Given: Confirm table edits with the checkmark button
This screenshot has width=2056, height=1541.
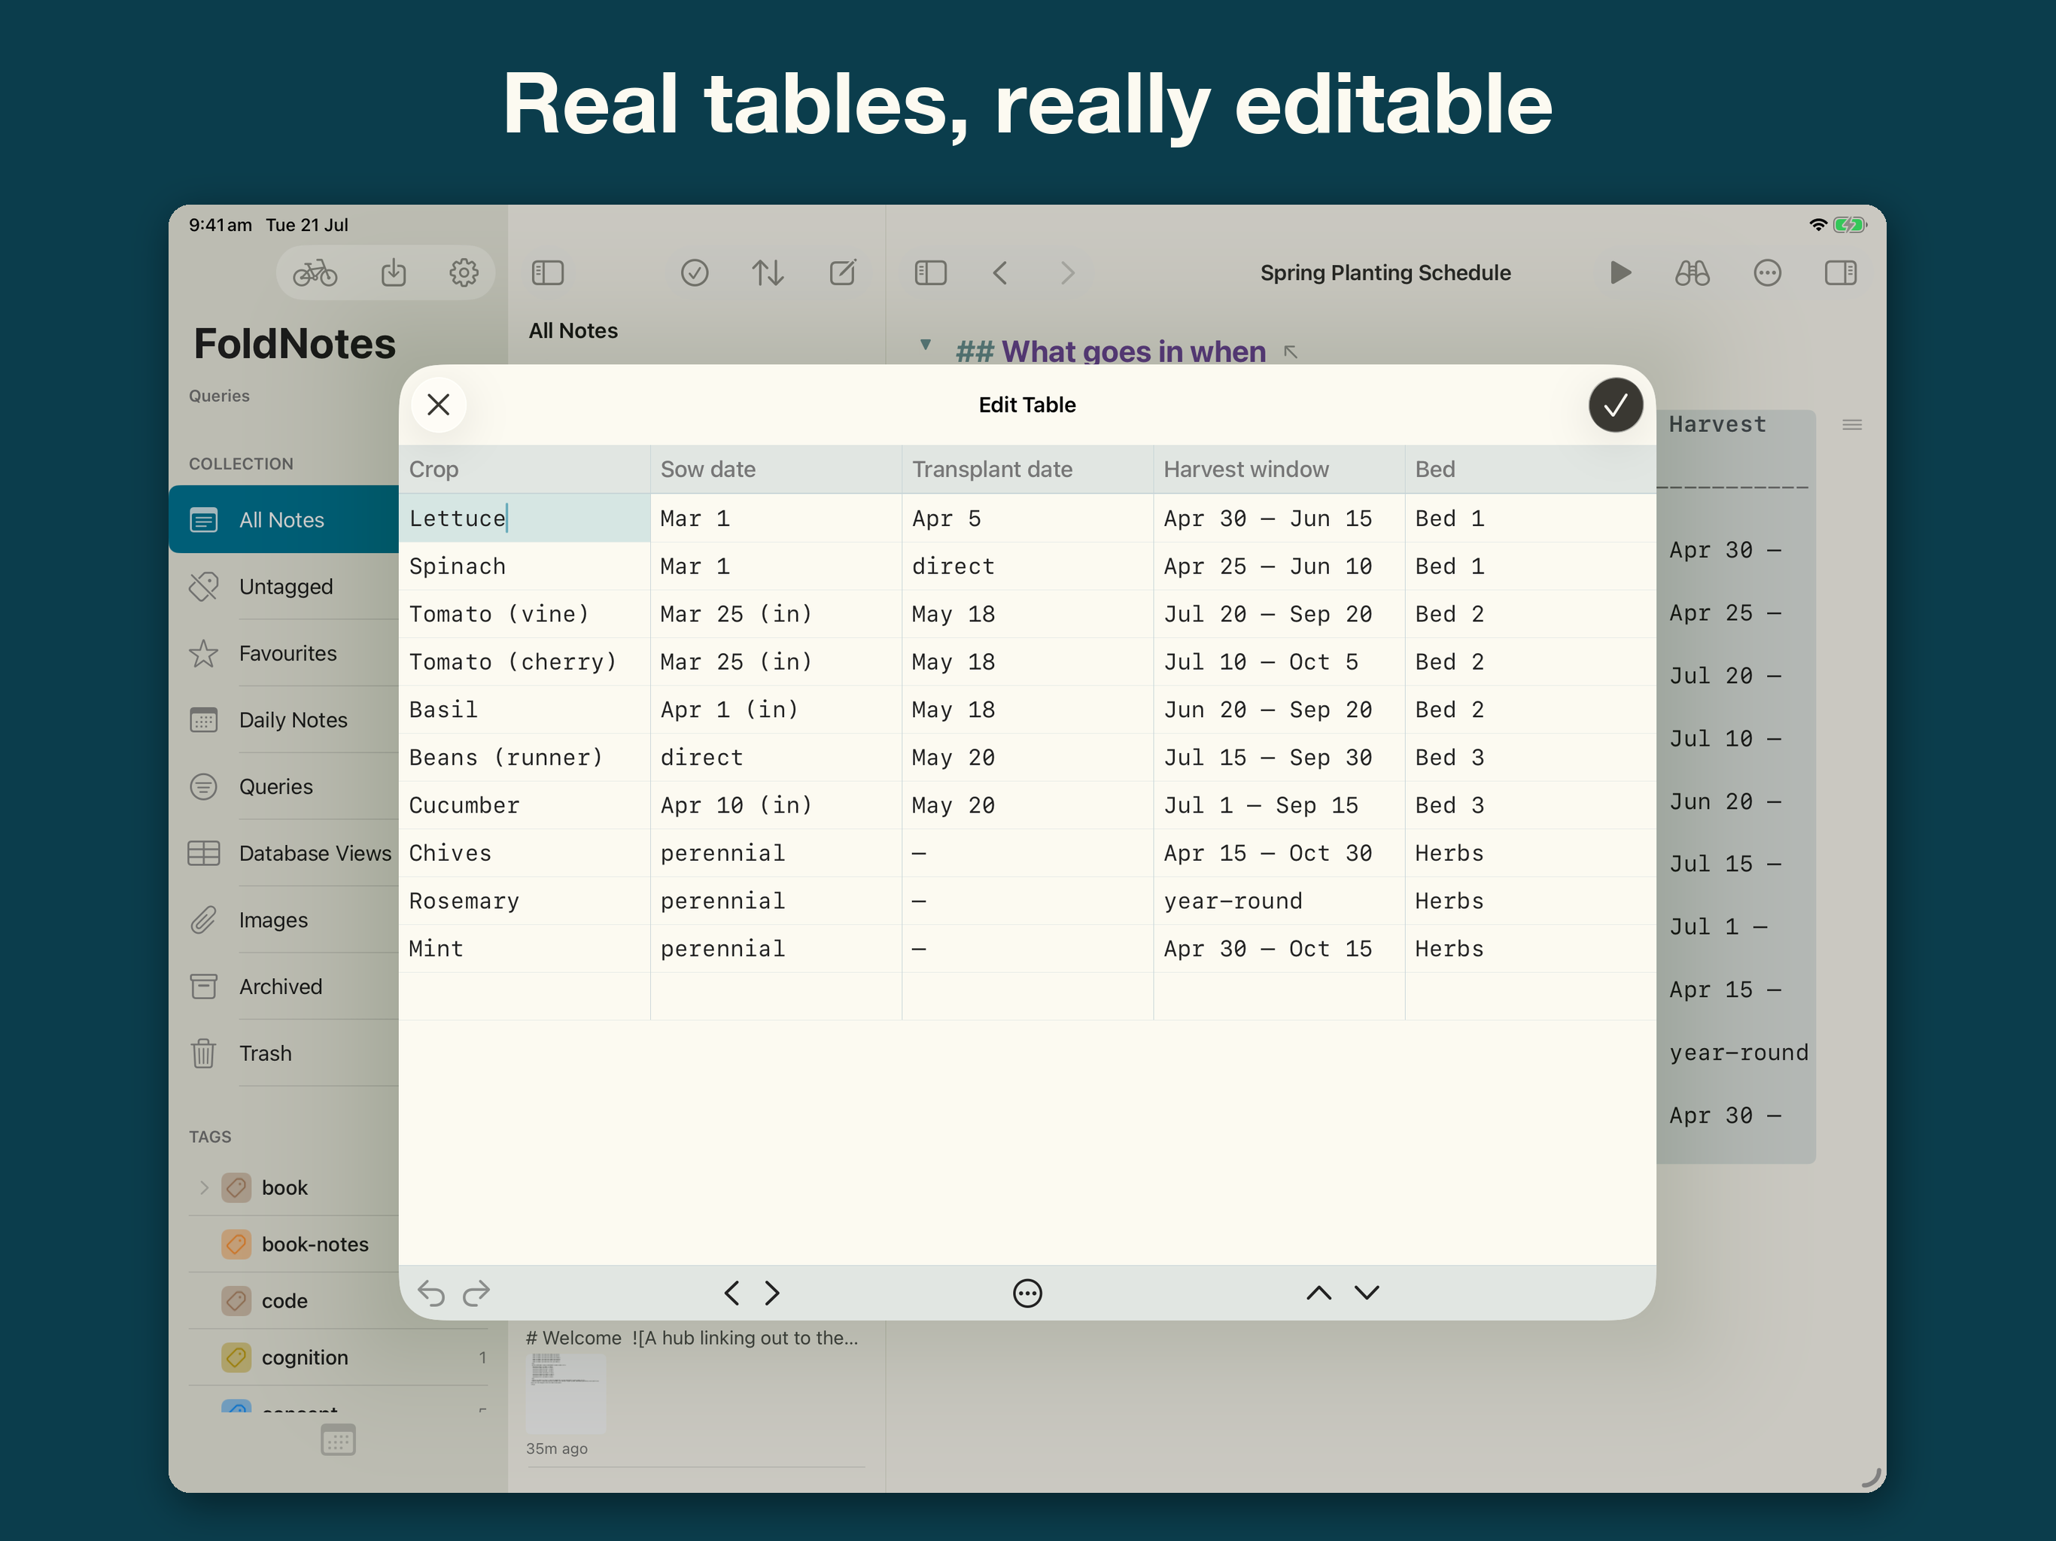Looking at the screenshot, I should (x=1614, y=404).
